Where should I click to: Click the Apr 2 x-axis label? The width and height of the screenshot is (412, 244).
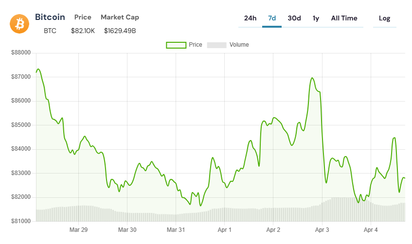[273, 230]
